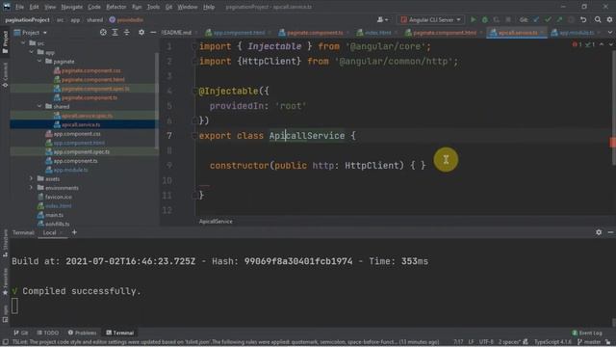Show hidden editor tabs chevron
This screenshot has width=616, height=347.
click(610, 33)
